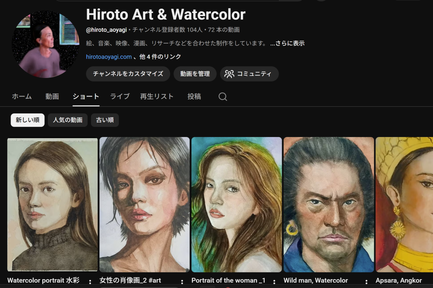Click the title Portrait of the woman _1

tap(228, 280)
